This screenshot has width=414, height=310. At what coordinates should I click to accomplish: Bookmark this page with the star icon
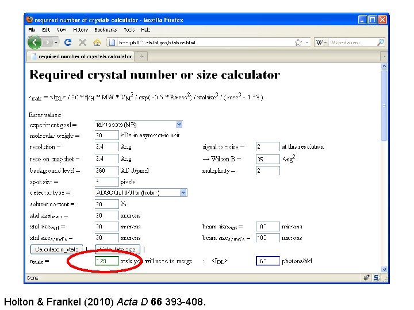[x=298, y=42]
